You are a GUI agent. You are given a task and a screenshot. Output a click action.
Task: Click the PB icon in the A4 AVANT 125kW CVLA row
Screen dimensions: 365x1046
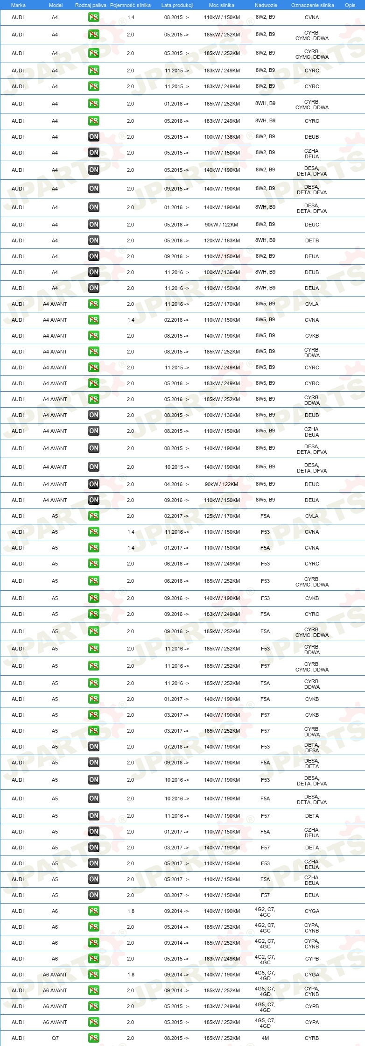tap(93, 304)
